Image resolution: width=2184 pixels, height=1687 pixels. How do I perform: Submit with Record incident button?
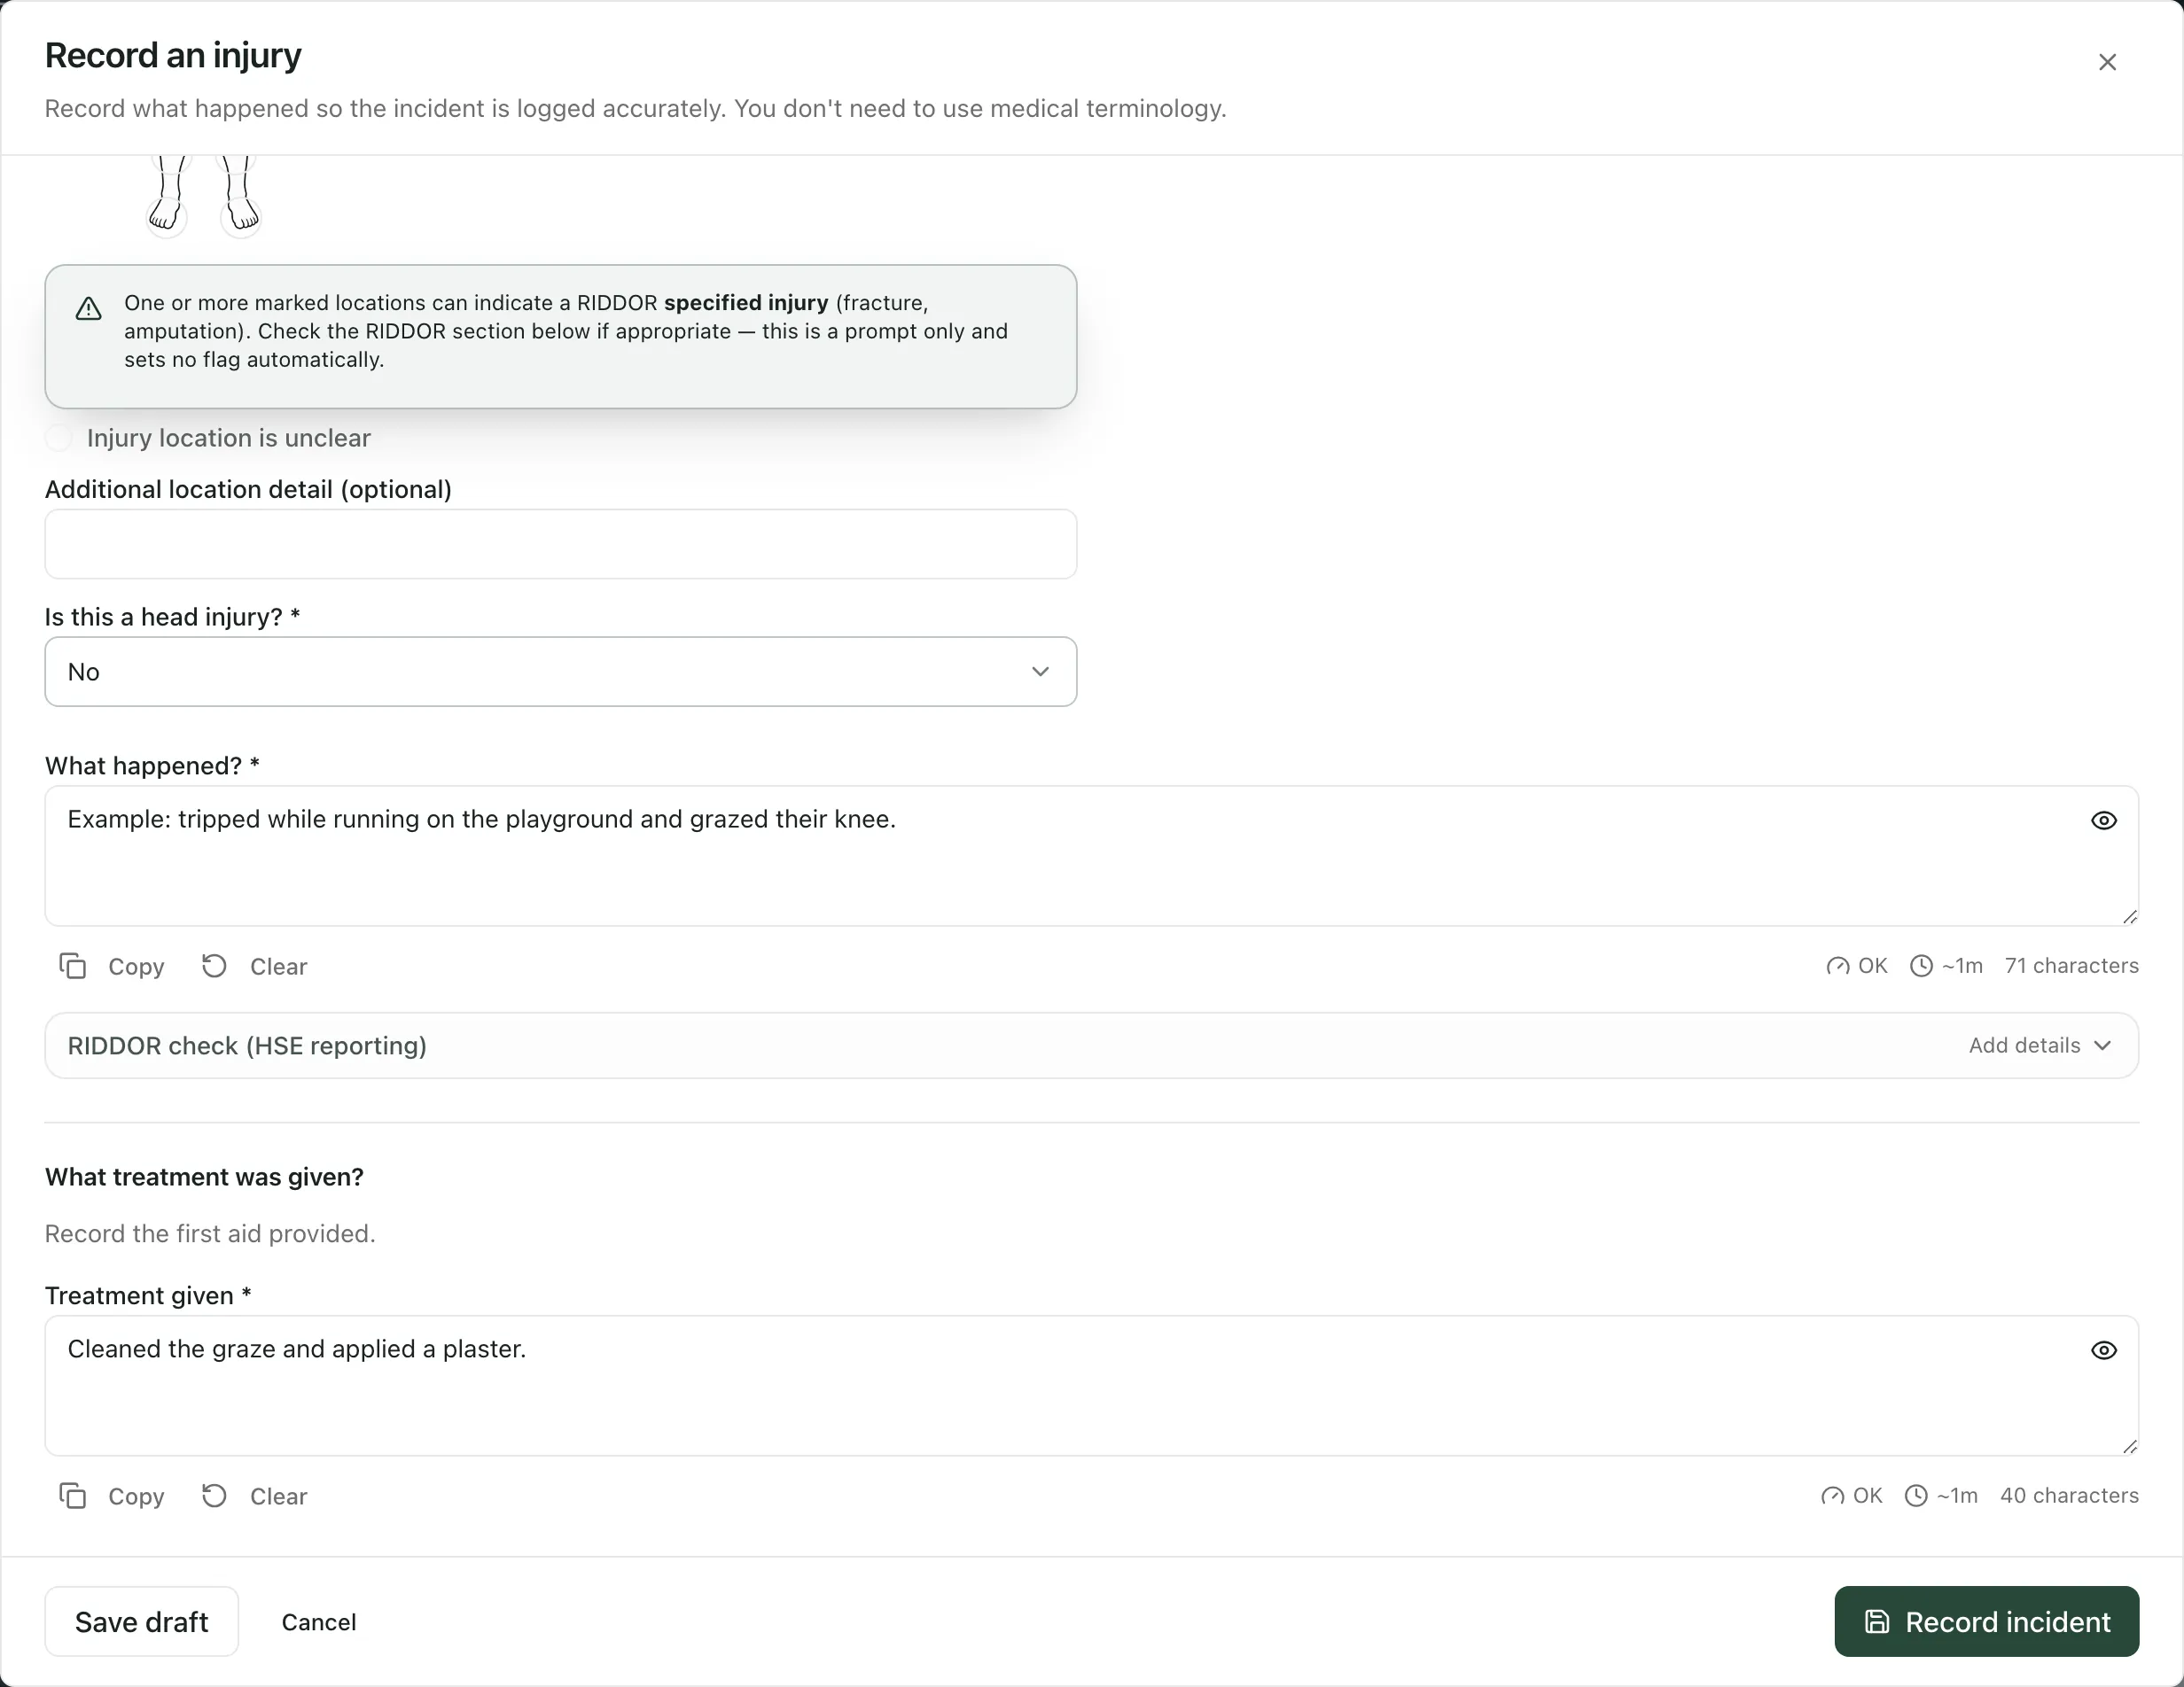tap(1986, 1621)
